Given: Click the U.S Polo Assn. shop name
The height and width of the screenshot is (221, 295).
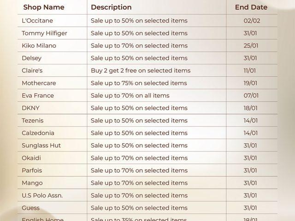Looking at the screenshot, I should (x=42, y=195).
